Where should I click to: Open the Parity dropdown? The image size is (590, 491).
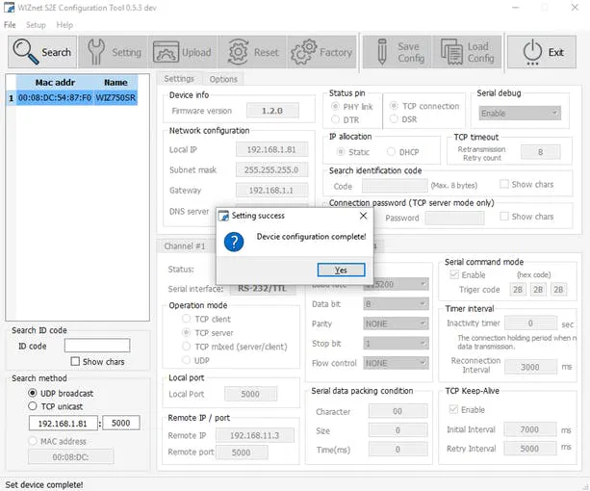point(396,323)
